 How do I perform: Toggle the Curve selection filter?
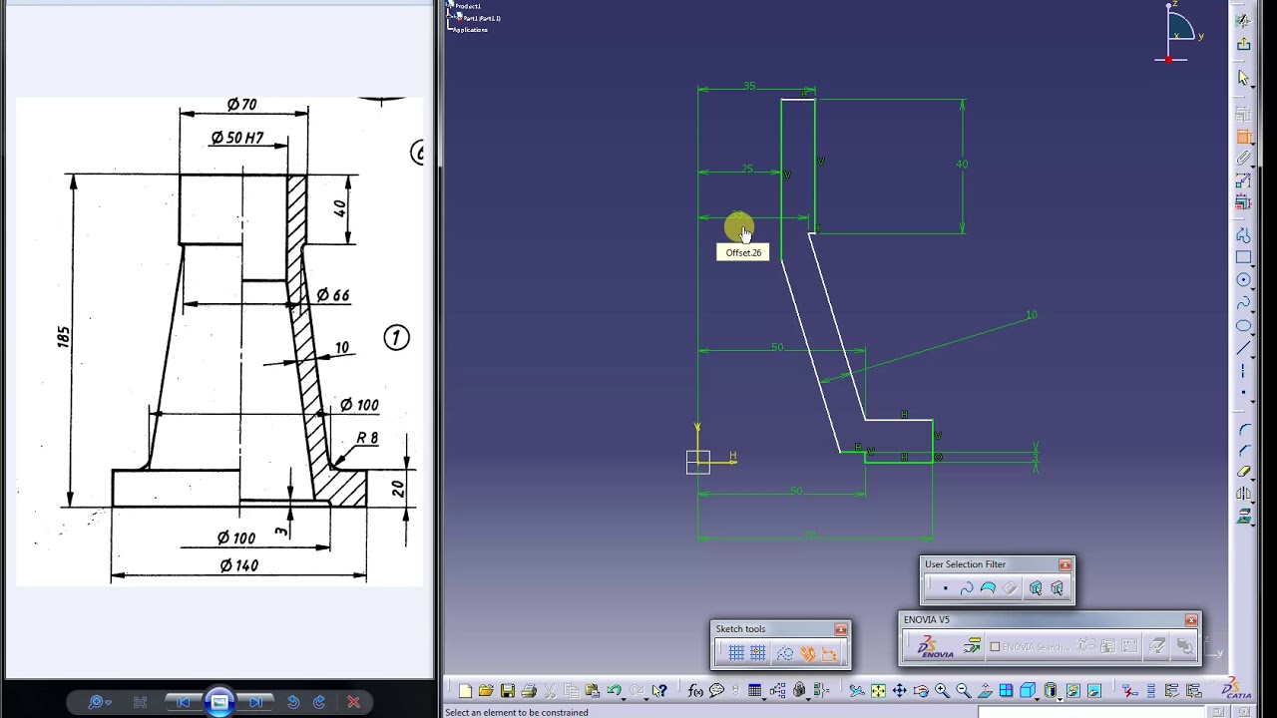[967, 588]
